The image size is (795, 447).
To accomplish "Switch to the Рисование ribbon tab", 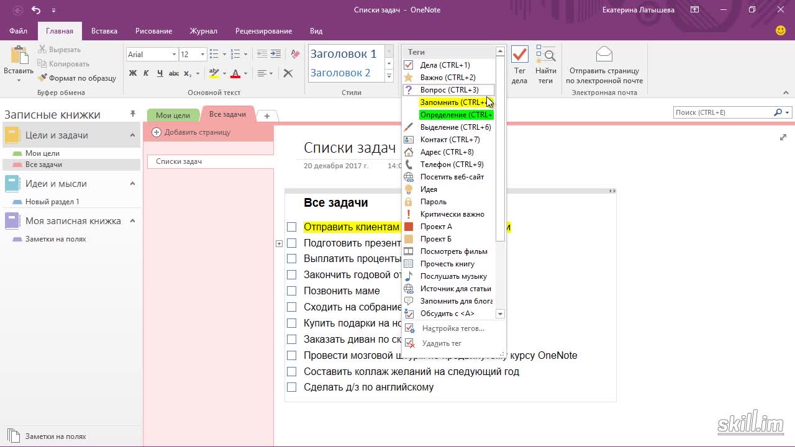I will 153,31.
